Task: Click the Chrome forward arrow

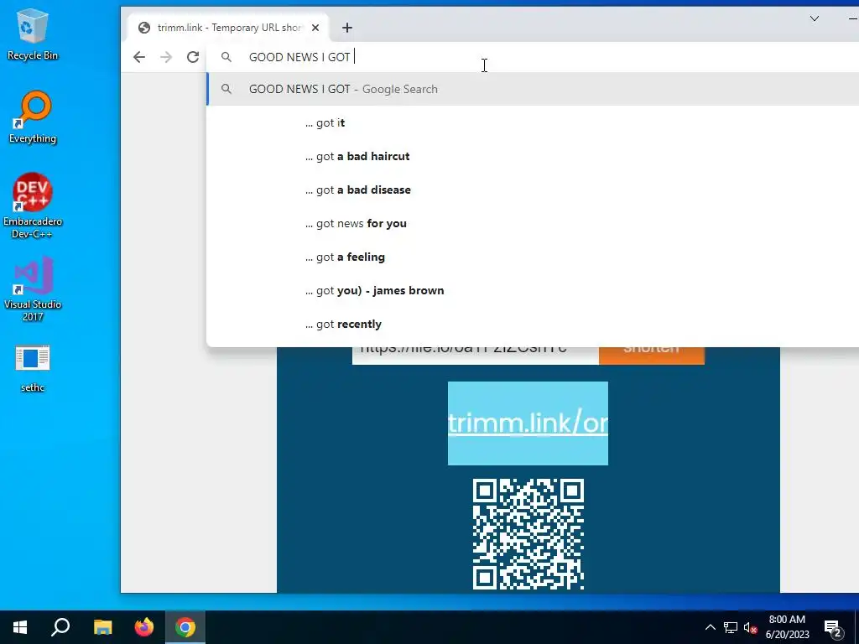Action: point(166,57)
